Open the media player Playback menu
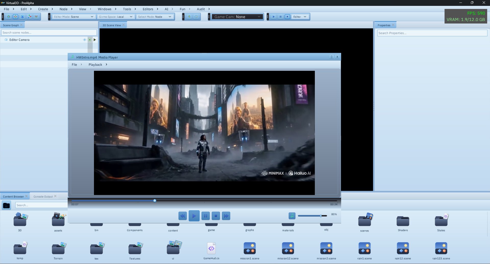 95,65
